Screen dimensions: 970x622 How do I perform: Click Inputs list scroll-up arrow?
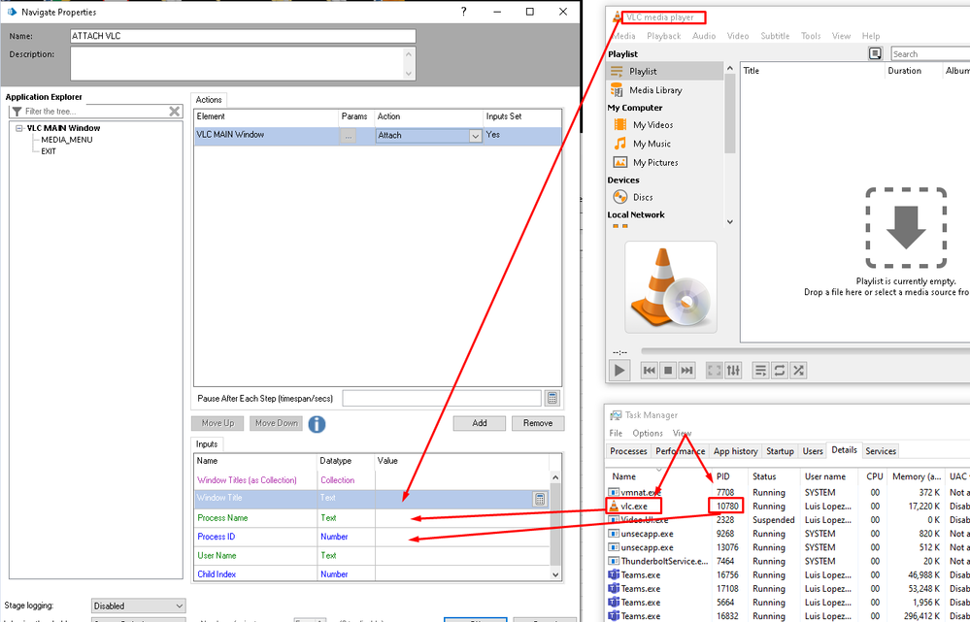pos(554,477)
